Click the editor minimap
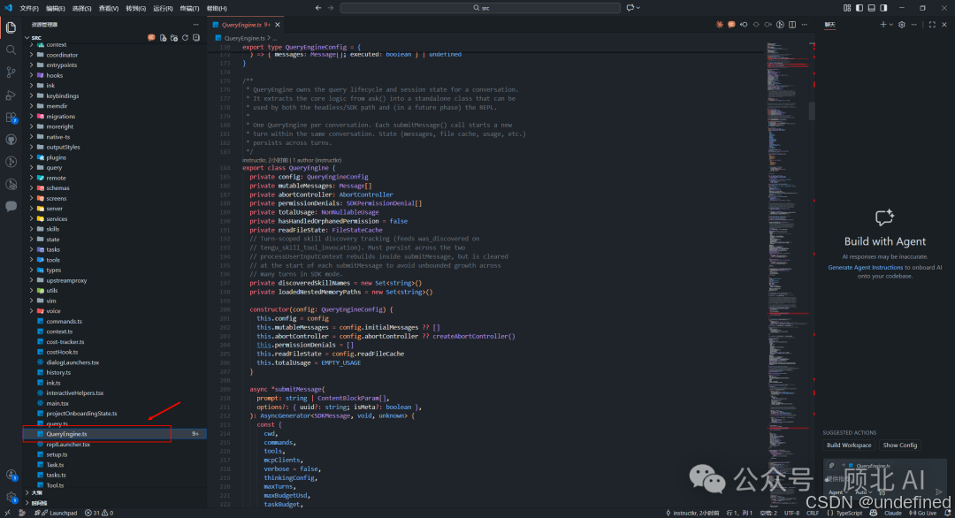This screenshot has height=518, width=955. [788, 274]
